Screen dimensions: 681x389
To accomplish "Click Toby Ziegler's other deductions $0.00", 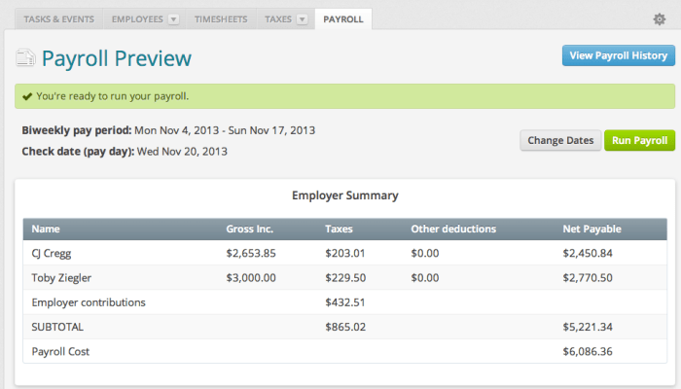I will 425,278.
